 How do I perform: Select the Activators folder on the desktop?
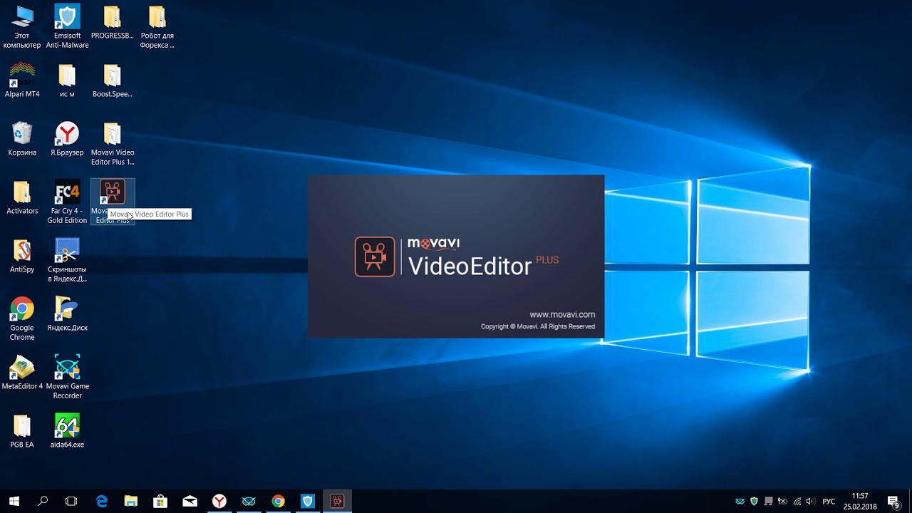click(x=22, y=197)
